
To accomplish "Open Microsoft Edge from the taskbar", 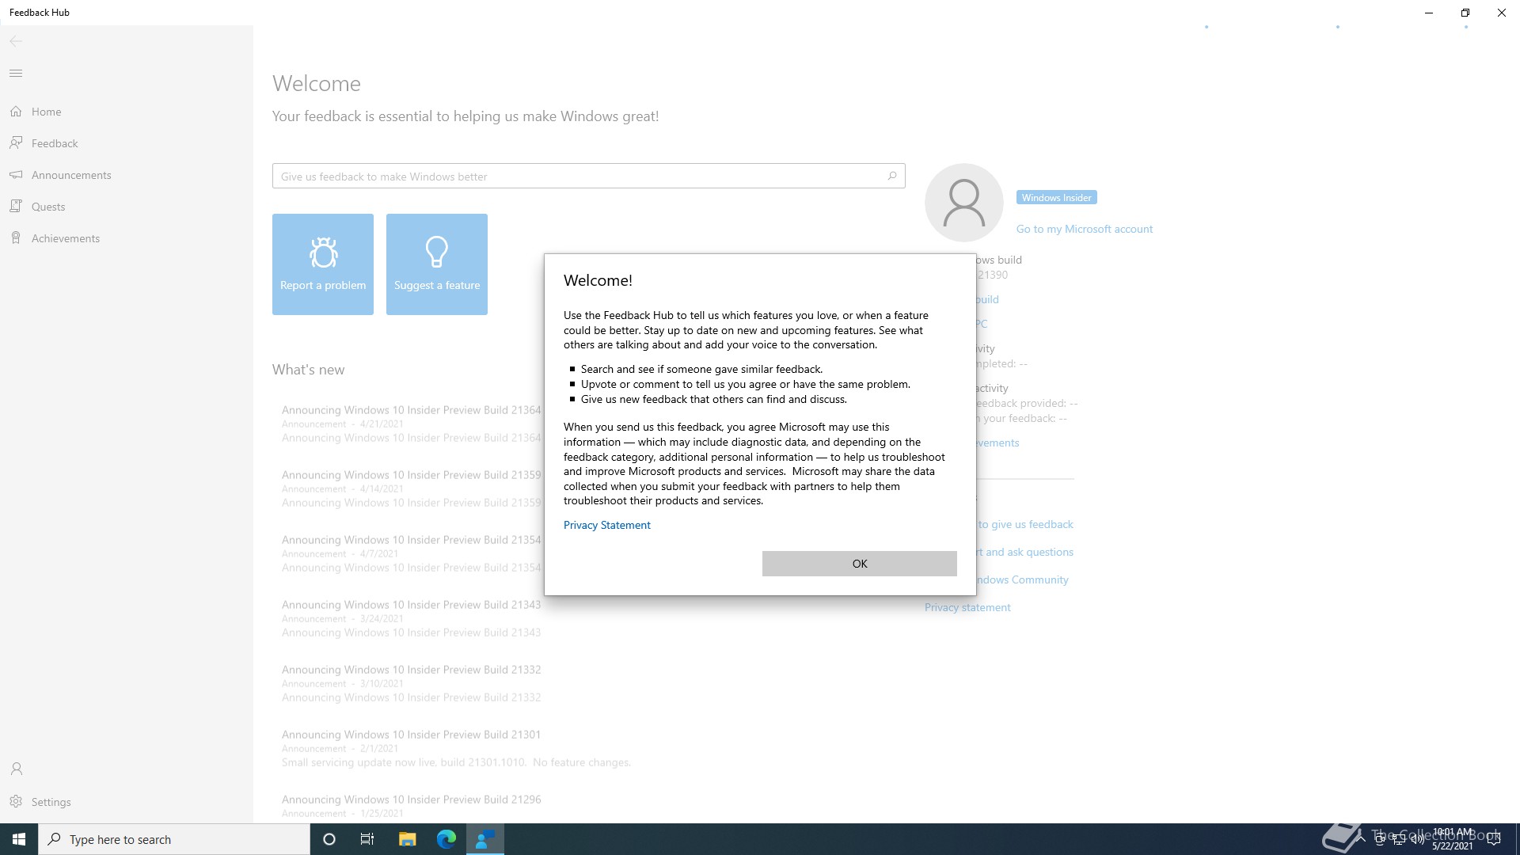I will pyautogui.click(x=446, y=839).
